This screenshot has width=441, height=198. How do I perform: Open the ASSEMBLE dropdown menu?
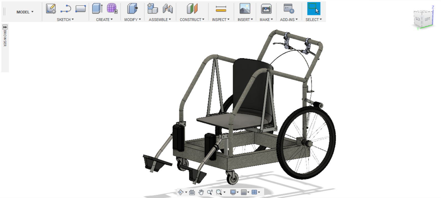coord(160,20)
